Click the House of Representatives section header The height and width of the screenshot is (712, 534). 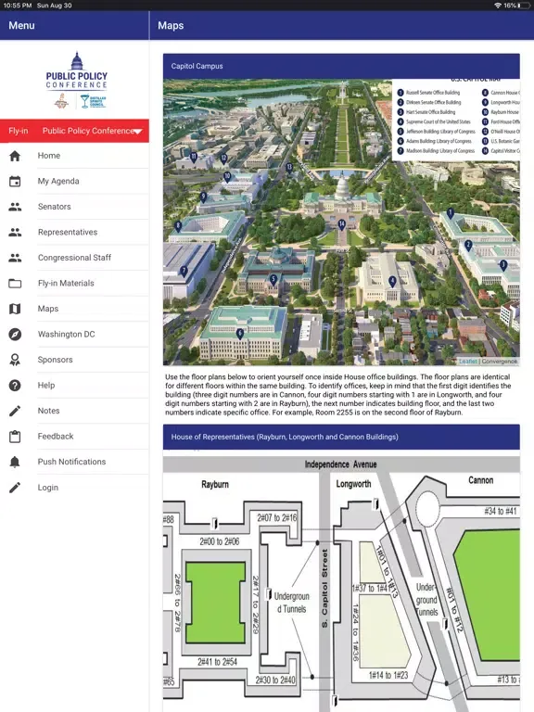341,437
